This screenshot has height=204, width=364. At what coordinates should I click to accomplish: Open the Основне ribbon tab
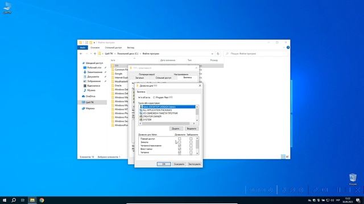click(95, 48)
